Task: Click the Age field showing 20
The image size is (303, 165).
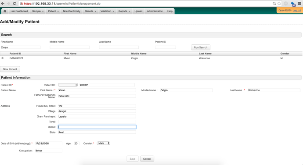Action: tap(76, 143)
